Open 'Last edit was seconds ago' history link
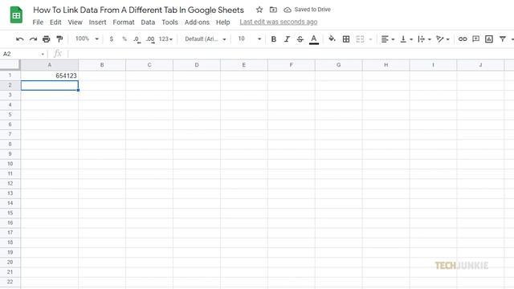The width and height of the screenshot is (514, 289). coord(279,22)
